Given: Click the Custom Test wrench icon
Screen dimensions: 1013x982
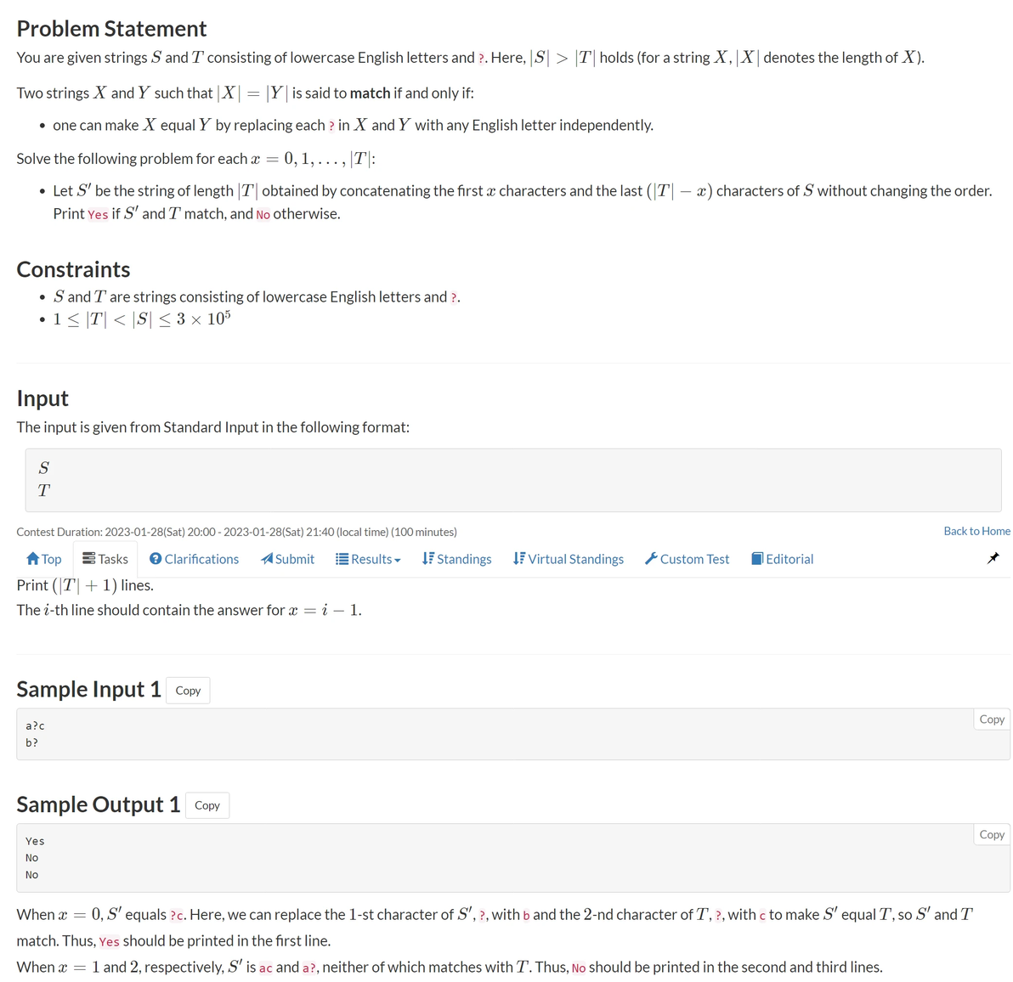Looking at the screenshot, I should 651,559.
